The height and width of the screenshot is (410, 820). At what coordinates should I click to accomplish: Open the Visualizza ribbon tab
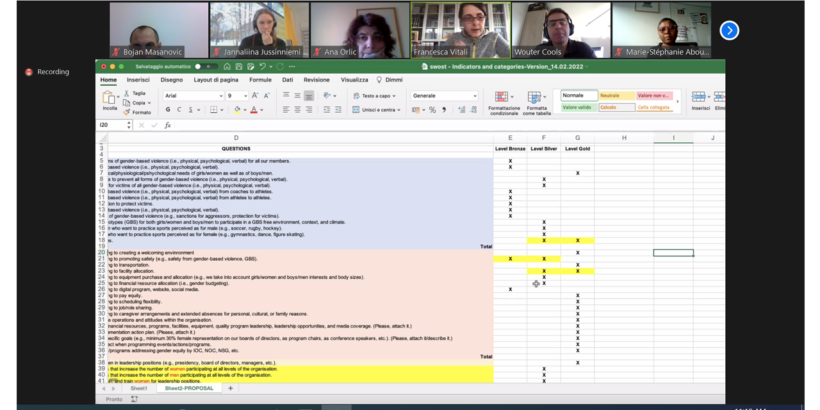pyautogui.click(x=354, y=80)
